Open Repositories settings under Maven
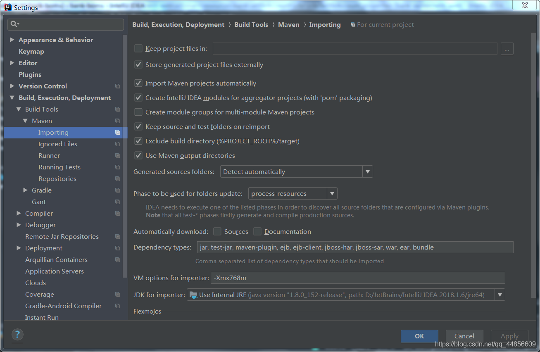Screen dimensions: 540x352 click(57, 179)
